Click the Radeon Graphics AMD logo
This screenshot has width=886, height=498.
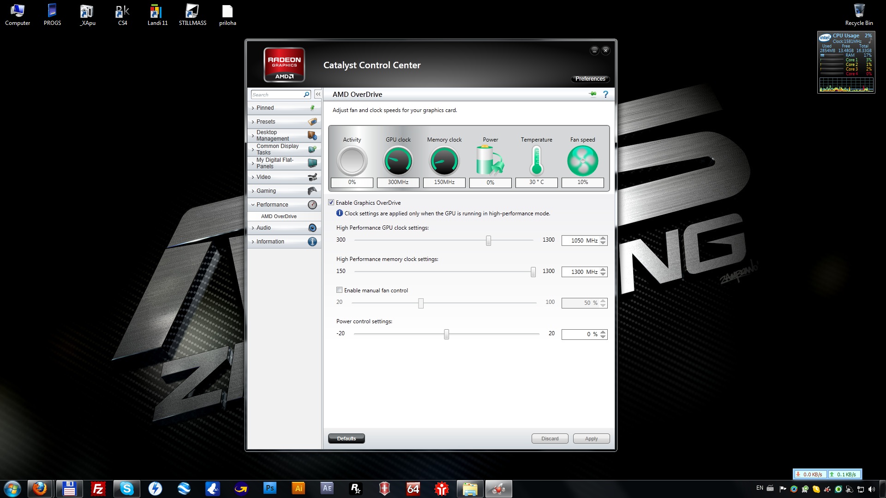[284, 65]
